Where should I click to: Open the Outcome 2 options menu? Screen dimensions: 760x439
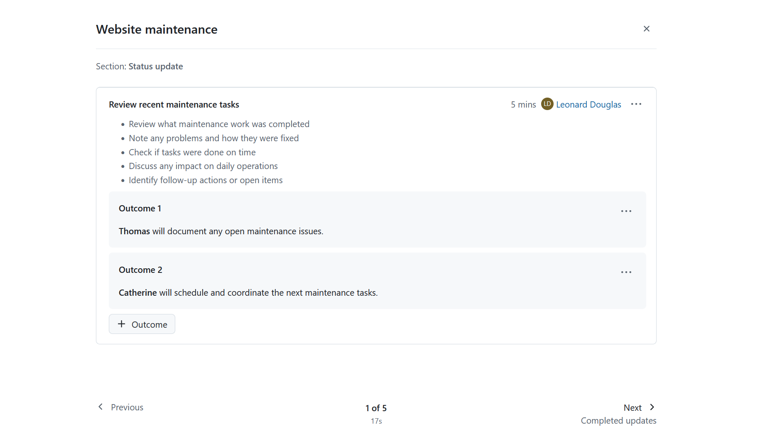626,272
